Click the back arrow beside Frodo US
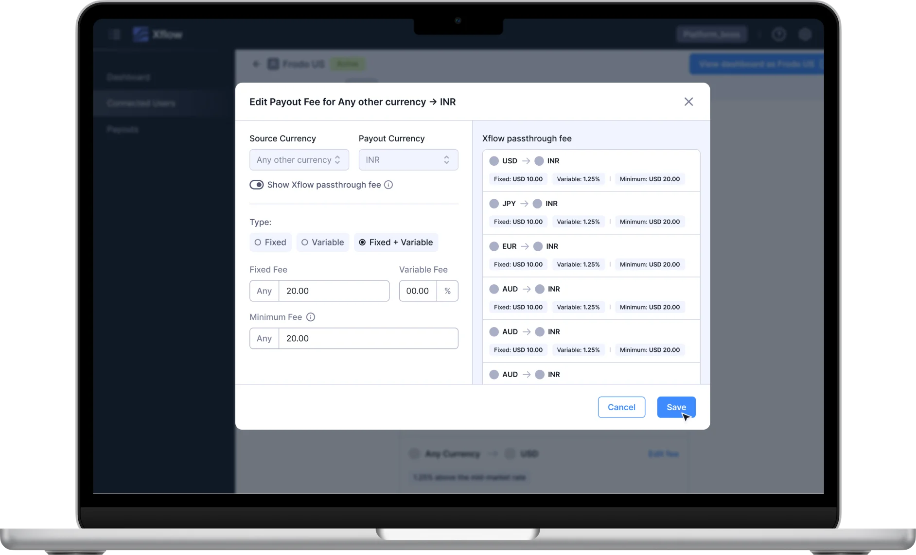The width and height of the screenshot is (916, 555). (x=256, y=64)
